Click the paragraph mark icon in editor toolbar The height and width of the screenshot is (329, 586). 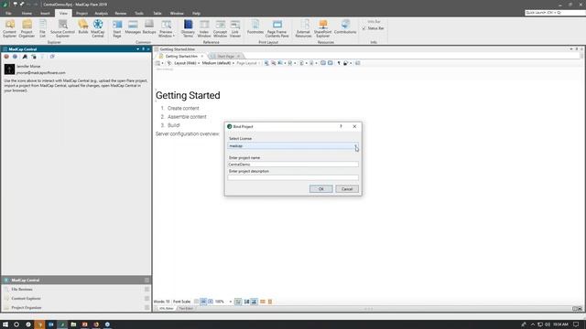(339, 63)
